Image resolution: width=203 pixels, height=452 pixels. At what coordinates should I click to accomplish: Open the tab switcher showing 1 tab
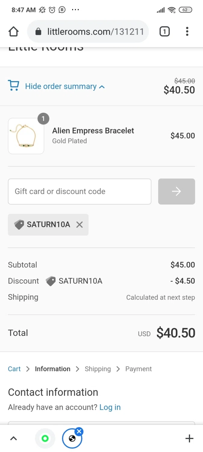[x=165, y=31]
